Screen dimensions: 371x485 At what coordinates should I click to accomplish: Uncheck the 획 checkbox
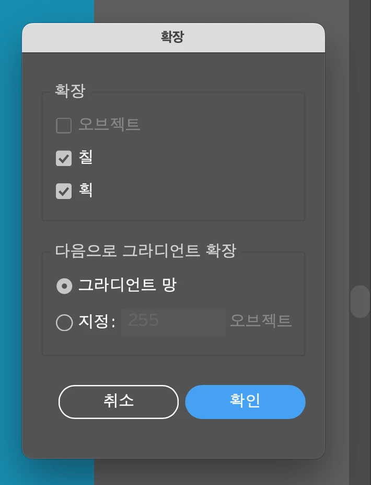tap(64, 191)
